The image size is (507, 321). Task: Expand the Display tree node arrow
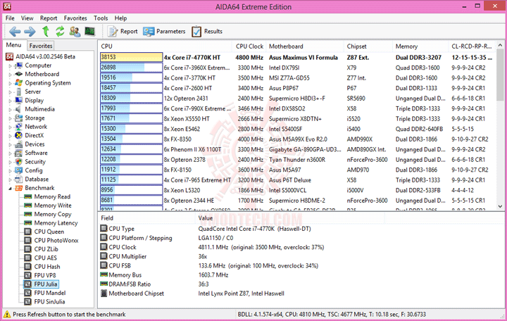pyautogui.click(x=10, y=101)
